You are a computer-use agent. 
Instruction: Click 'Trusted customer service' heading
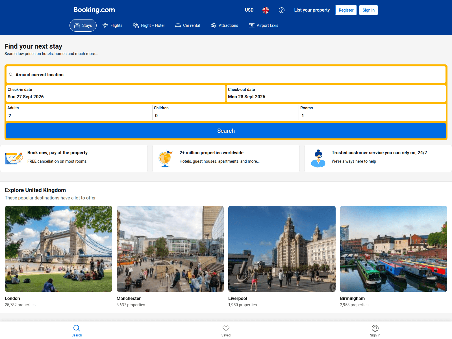(x=379, y=153)
